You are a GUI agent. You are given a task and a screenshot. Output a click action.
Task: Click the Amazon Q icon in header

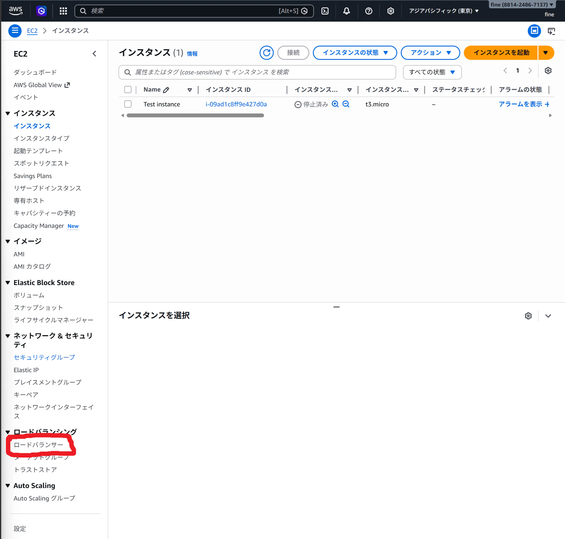click(41, 11)
